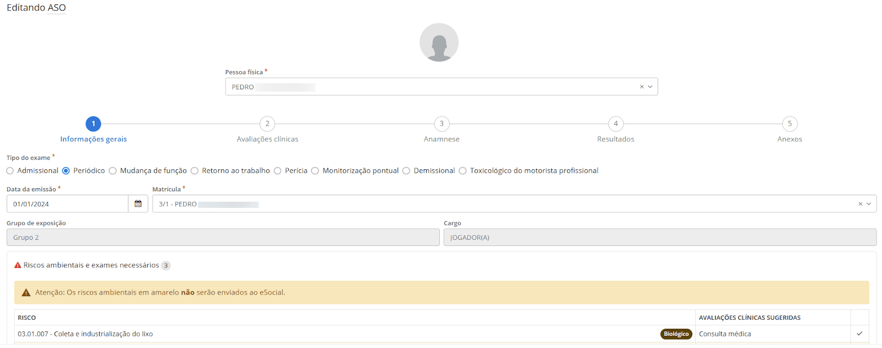Select Mudança de função radio option
This screenshot has width=882, height=348.
coord(113,171)
